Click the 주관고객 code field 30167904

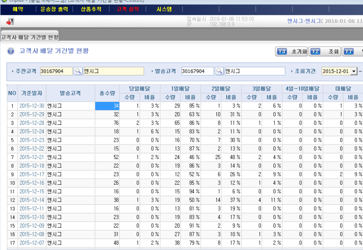pyautogui.click(x=56, y=71)
